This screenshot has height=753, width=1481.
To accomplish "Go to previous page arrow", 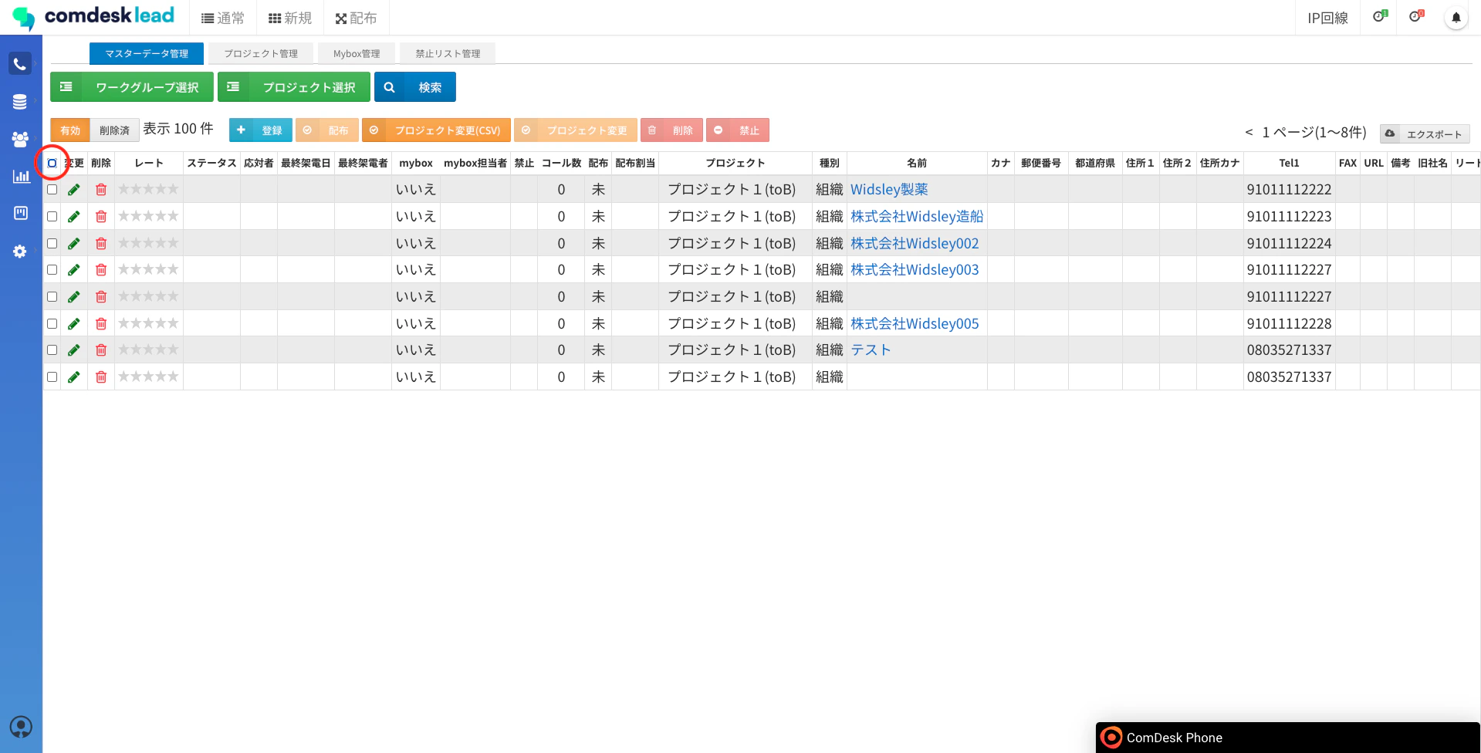I will (1249, 133).
